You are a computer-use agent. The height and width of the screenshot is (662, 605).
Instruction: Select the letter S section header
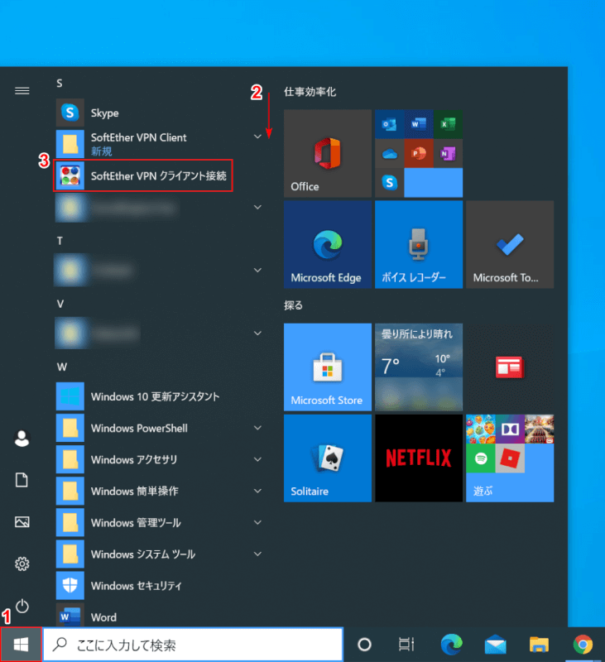(x=60, y=83)
